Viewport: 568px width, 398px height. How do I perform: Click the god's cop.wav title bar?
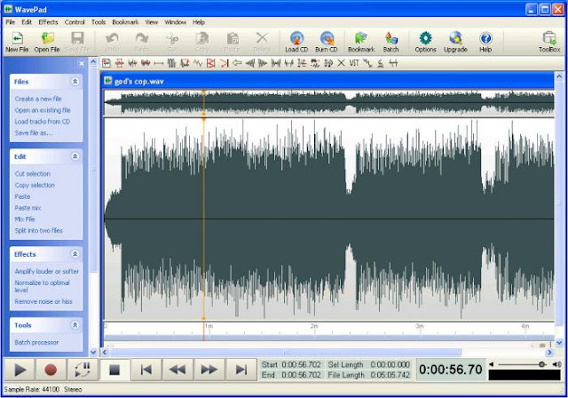click(x=327, y=81)
